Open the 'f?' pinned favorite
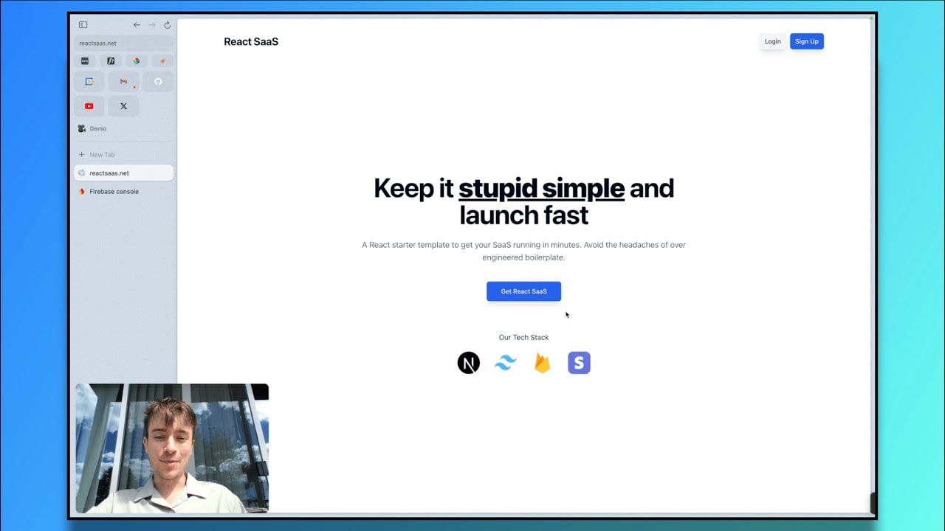Image resolution: width=945 pixels, height=531 pixels. click(x=111, y=61)
